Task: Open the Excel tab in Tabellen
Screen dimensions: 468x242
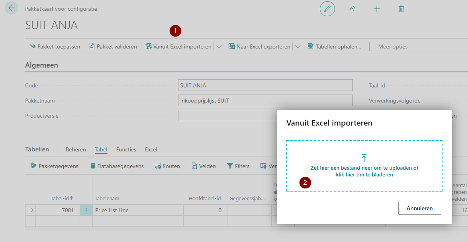Action: [151, 149]
